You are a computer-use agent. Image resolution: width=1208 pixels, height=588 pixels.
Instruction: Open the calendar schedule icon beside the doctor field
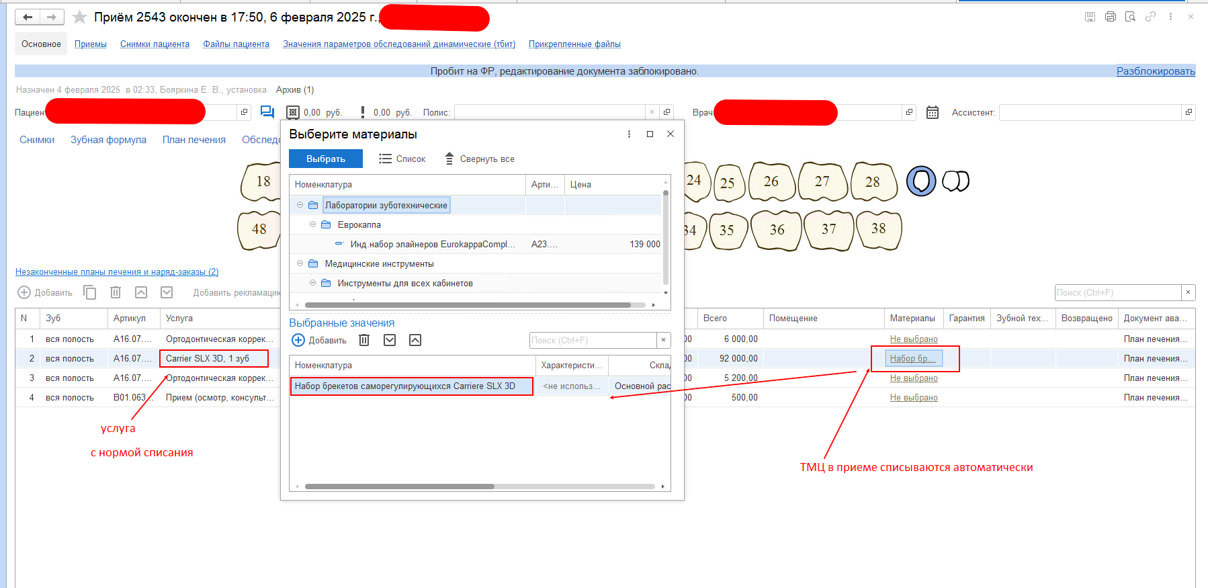pos(933,112)
